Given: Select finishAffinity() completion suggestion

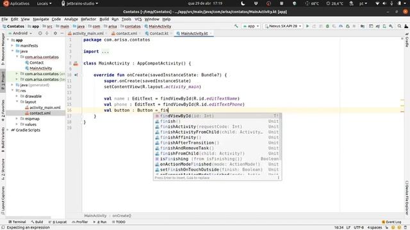Looking at the screenshot, I should pos(217,137).
